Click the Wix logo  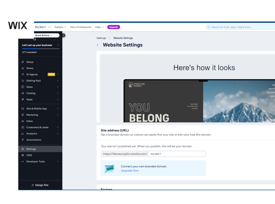tap(18, 25)
